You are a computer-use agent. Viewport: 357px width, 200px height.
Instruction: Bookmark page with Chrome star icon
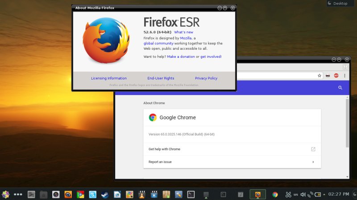(320, 76)
